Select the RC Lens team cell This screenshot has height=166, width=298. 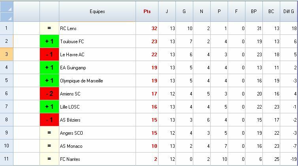point(97,28)
